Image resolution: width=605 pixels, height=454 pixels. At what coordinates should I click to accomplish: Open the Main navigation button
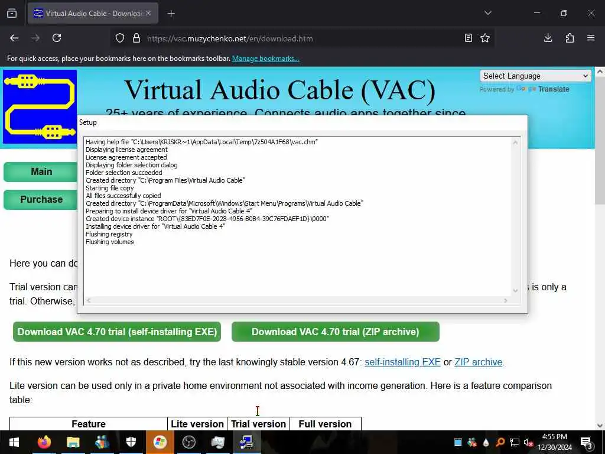41,172
